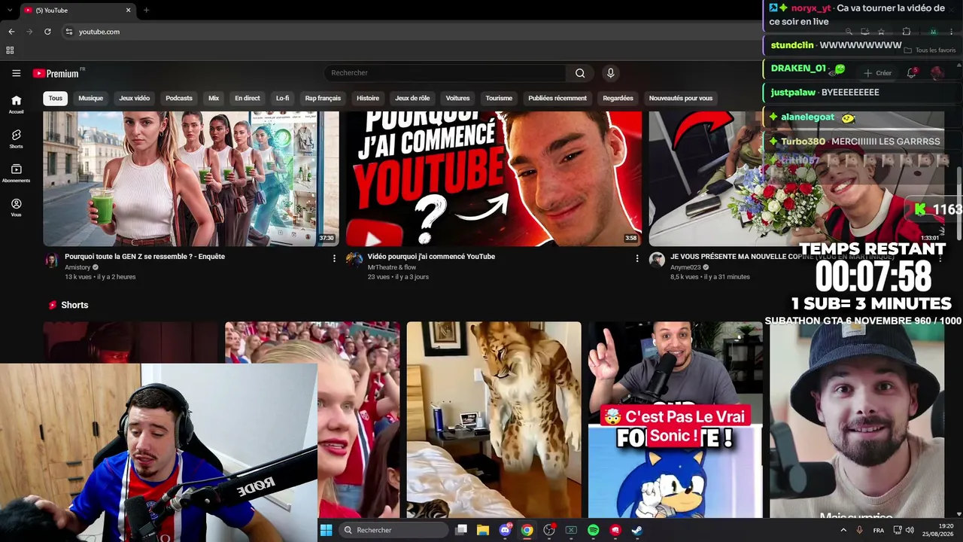The height and width of the screenshot is (542, 963).
Task: Open the Sonic 'C'est Pas Le Vrai' Short
Action: tap(676, 420)
